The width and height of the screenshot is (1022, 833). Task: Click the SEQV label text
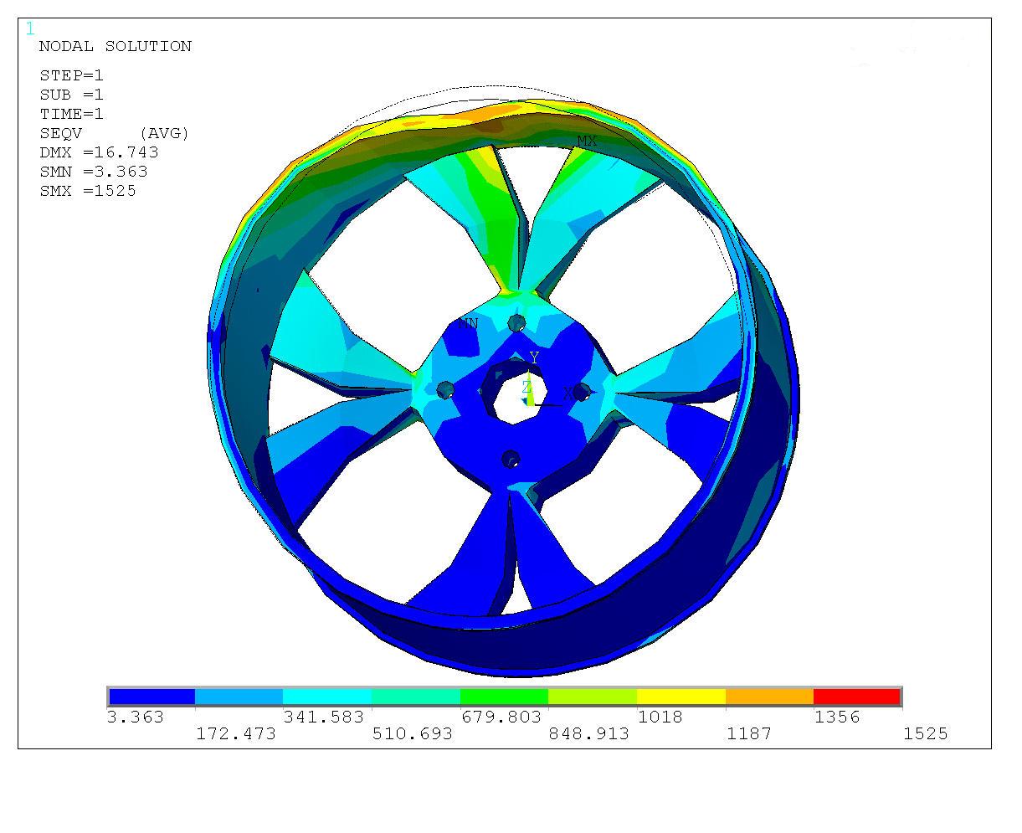61,133
